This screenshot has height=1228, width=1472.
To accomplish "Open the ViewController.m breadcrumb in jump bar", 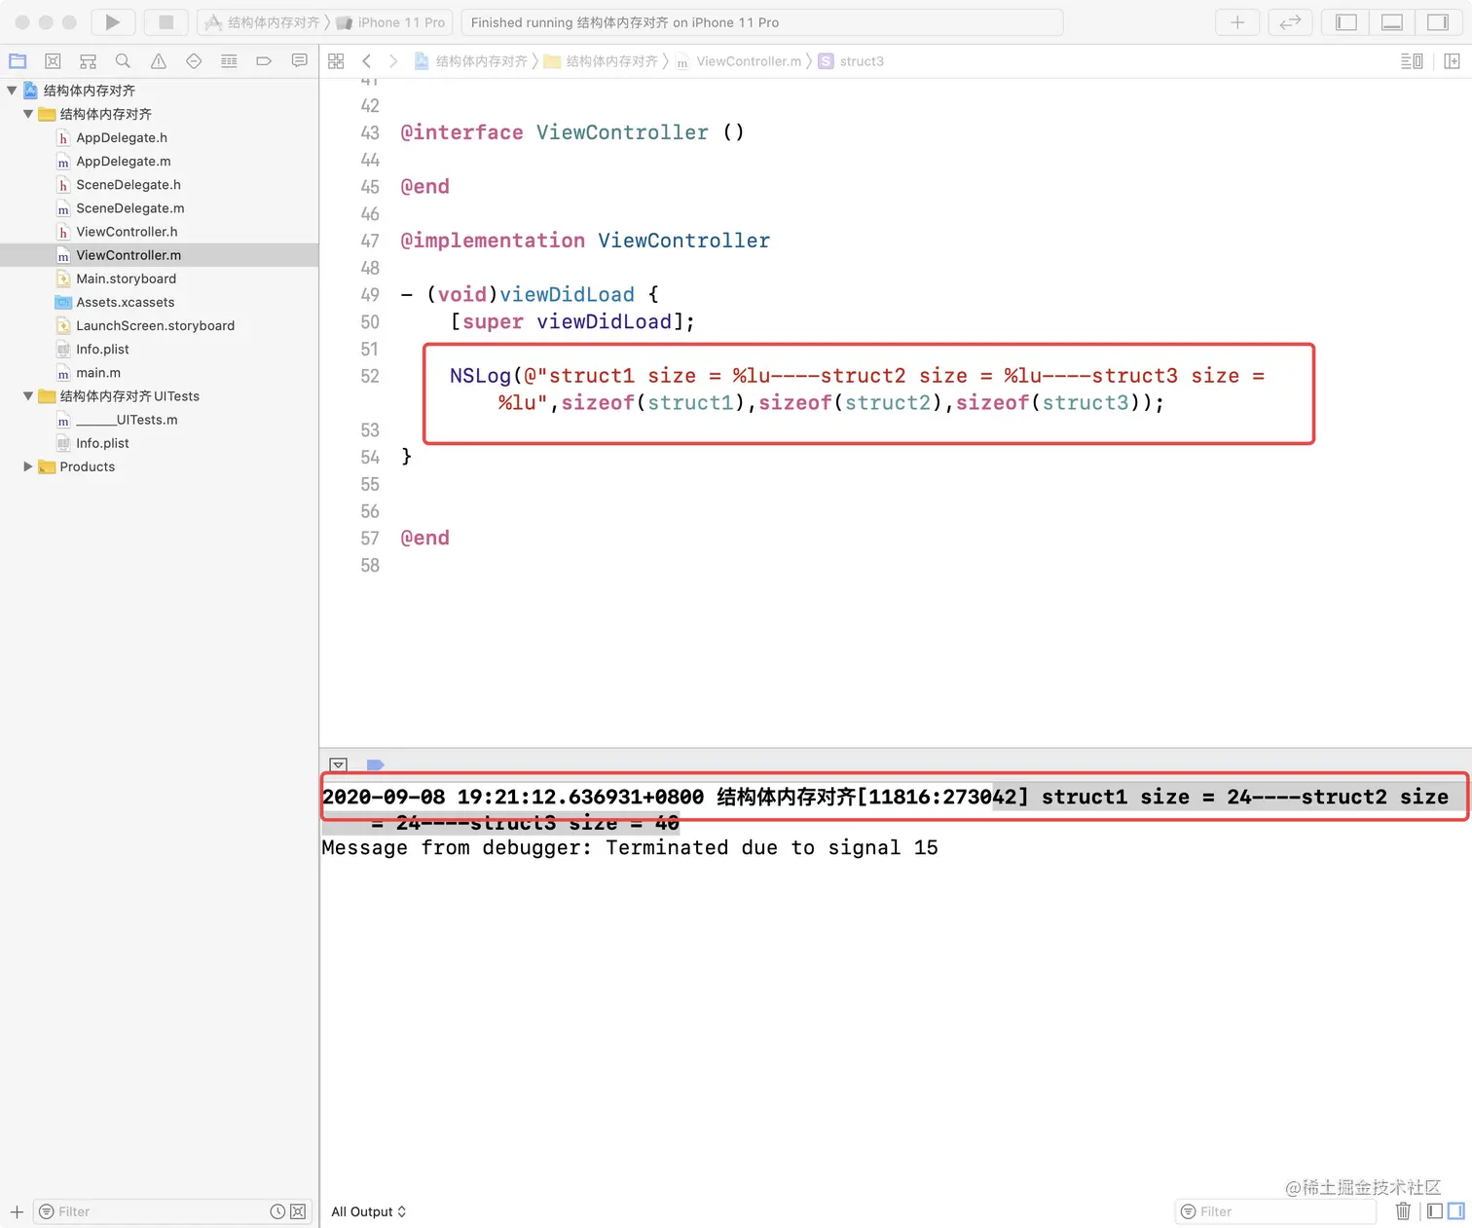I will click(739, 61).
